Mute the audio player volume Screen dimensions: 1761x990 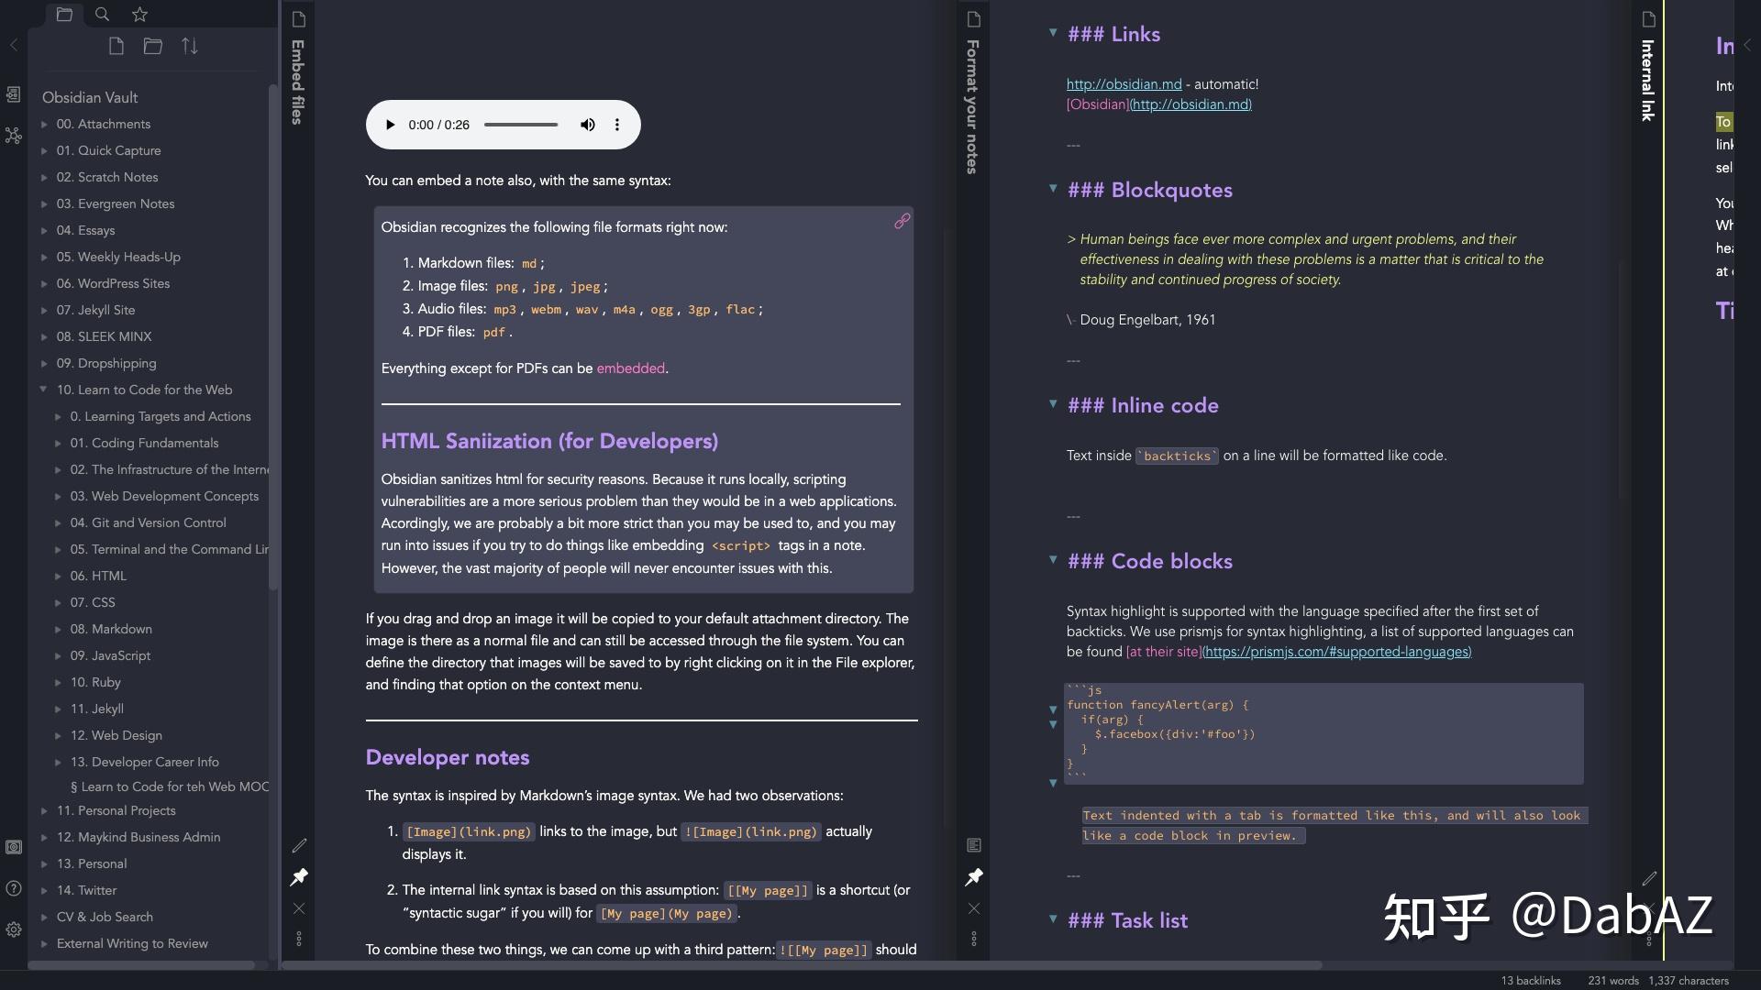[587, 125]
